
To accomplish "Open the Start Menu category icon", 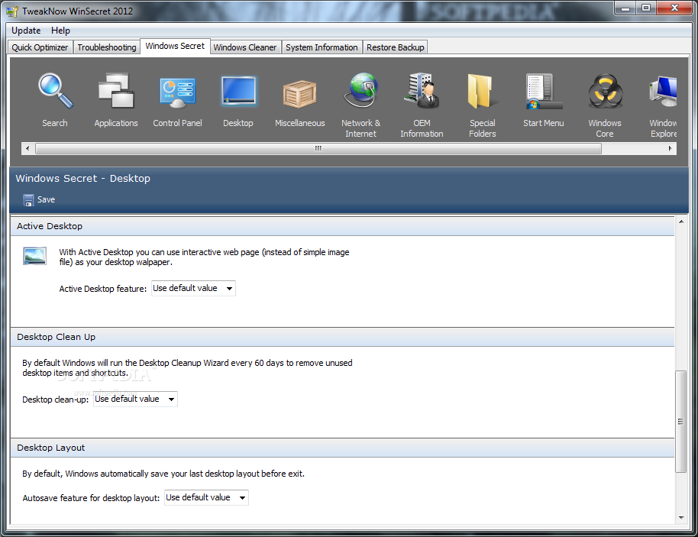I will (544, 91).
